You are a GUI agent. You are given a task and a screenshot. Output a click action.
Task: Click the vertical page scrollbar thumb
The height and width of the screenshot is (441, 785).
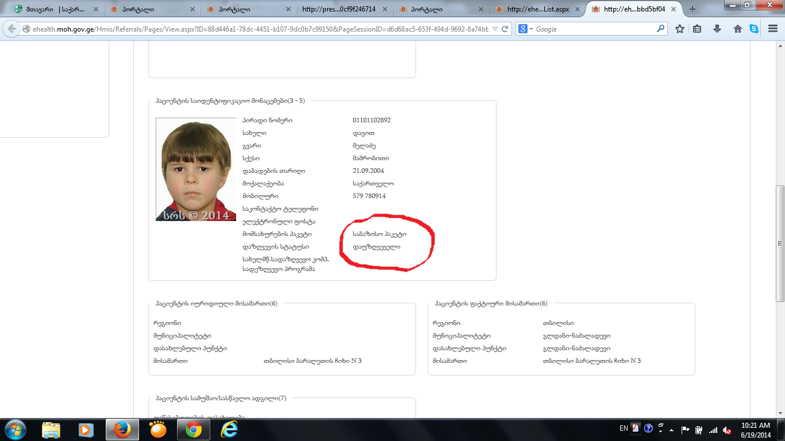(780, 243)
